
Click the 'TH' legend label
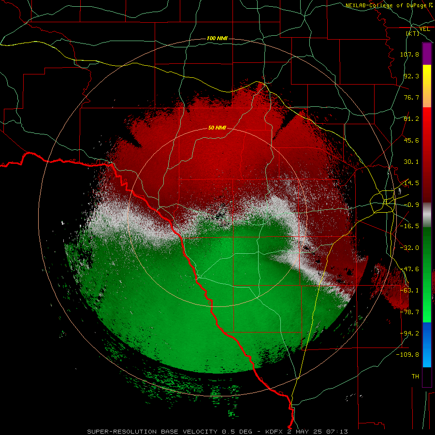click(415, 377)
